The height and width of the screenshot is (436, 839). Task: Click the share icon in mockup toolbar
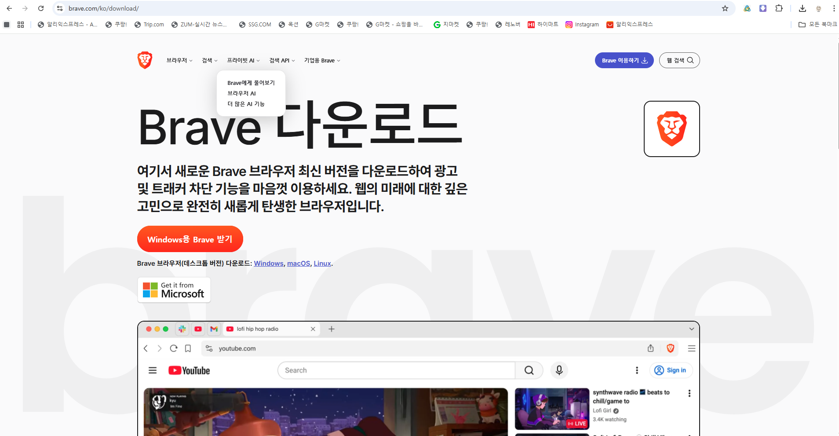(651, 348)
